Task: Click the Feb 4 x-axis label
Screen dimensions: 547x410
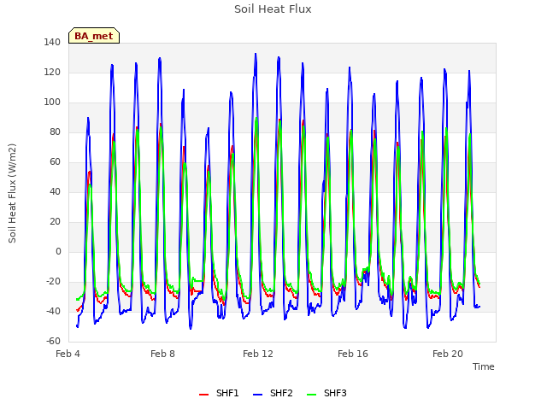Action: point(68,354)
